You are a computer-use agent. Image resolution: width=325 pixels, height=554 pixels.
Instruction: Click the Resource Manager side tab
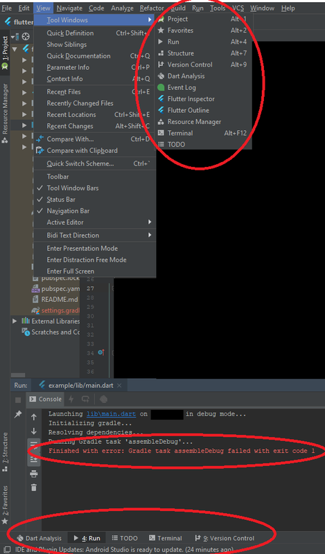[5, 113]
